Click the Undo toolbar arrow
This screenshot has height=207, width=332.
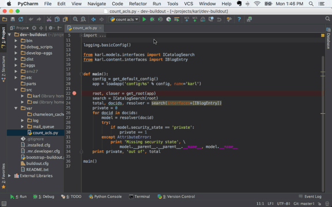coord(31,20)
